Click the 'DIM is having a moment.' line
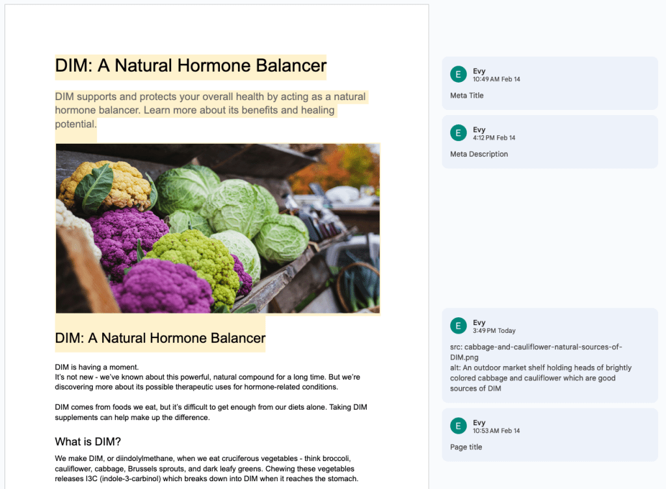This screenshot has width=666, height=489. tap(97, 367)
